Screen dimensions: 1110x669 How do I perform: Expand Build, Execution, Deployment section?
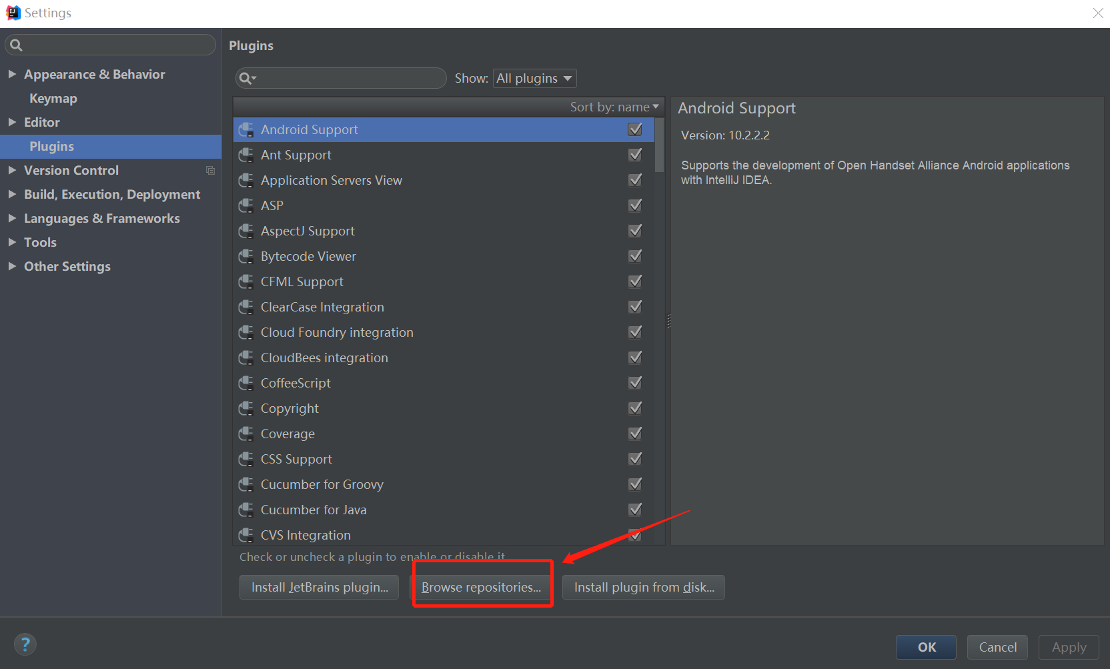coord(12,194)
